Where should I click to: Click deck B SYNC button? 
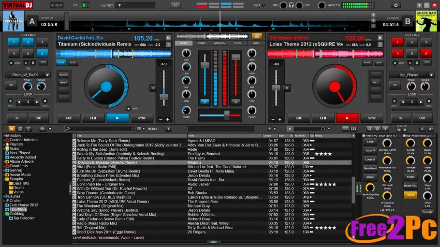click(x=372, y=118)
